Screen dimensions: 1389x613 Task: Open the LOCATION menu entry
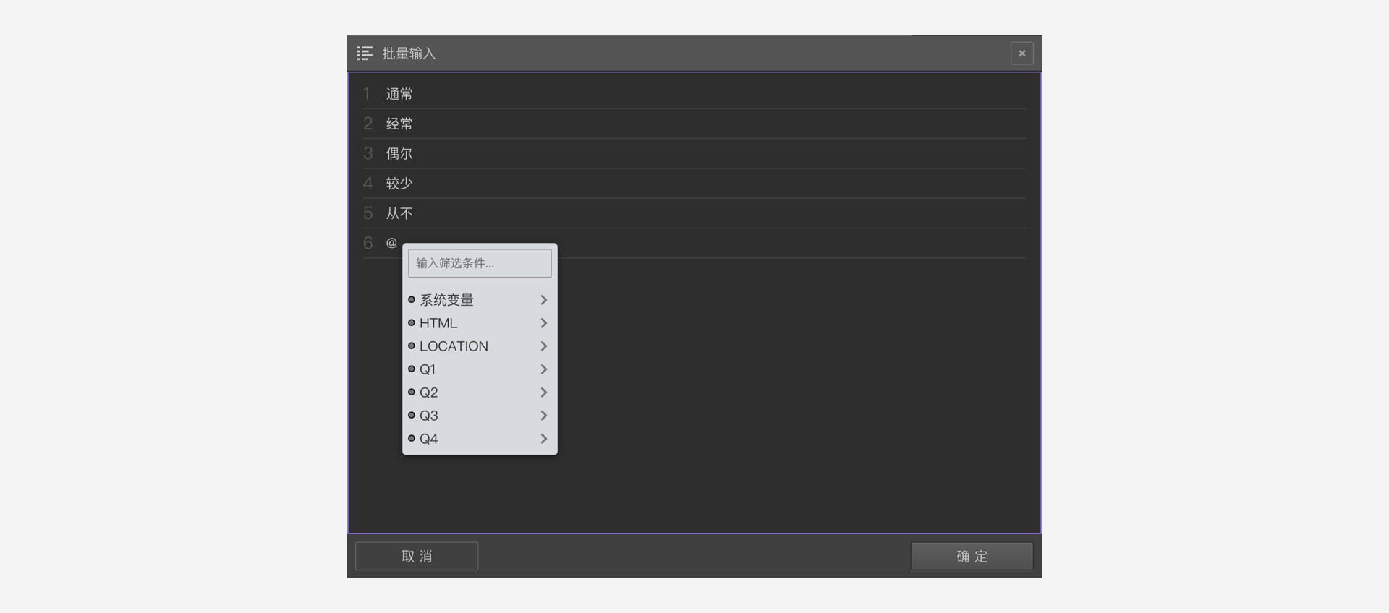tap(479, 346)
